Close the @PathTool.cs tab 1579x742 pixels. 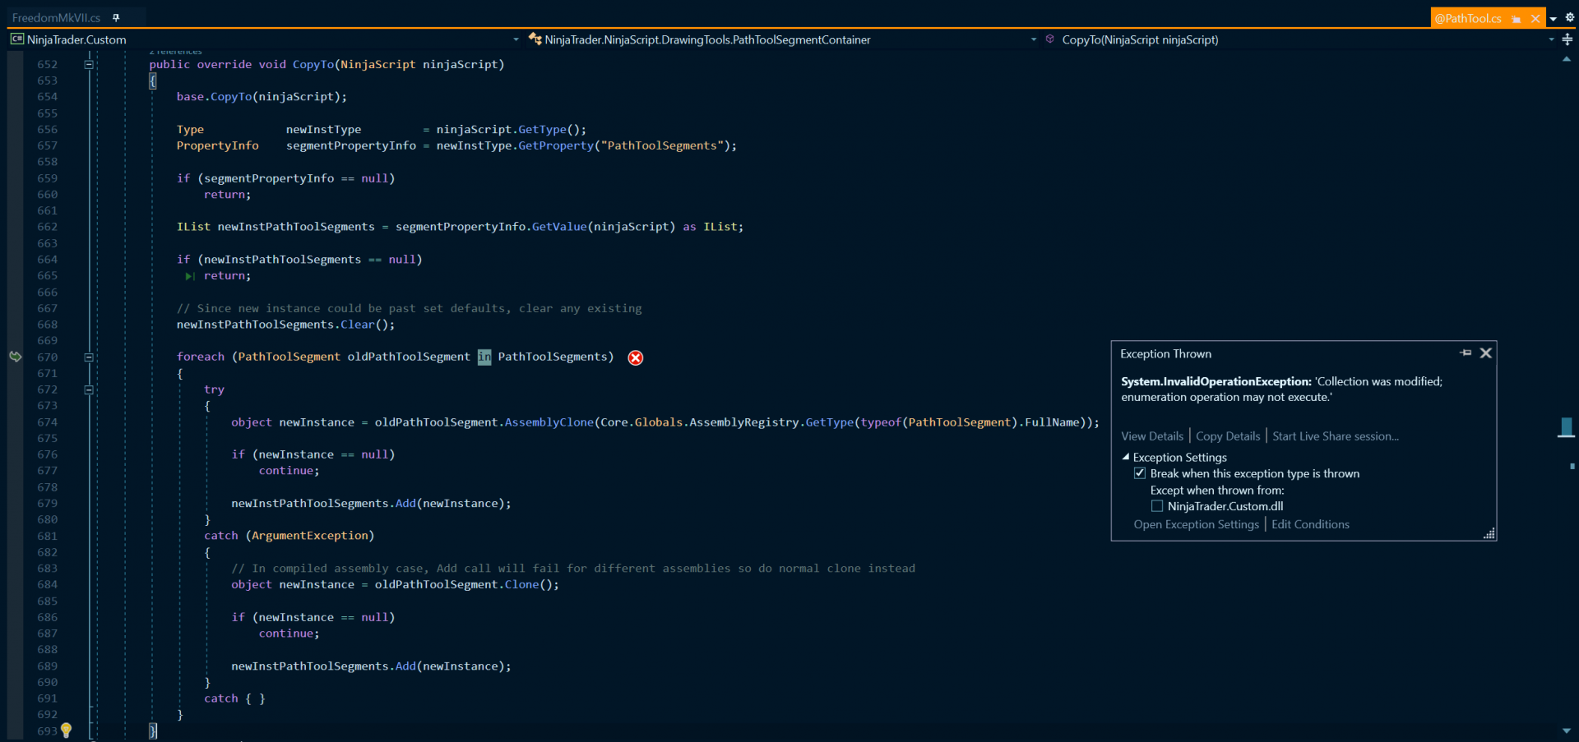(x=1535, y=18)
